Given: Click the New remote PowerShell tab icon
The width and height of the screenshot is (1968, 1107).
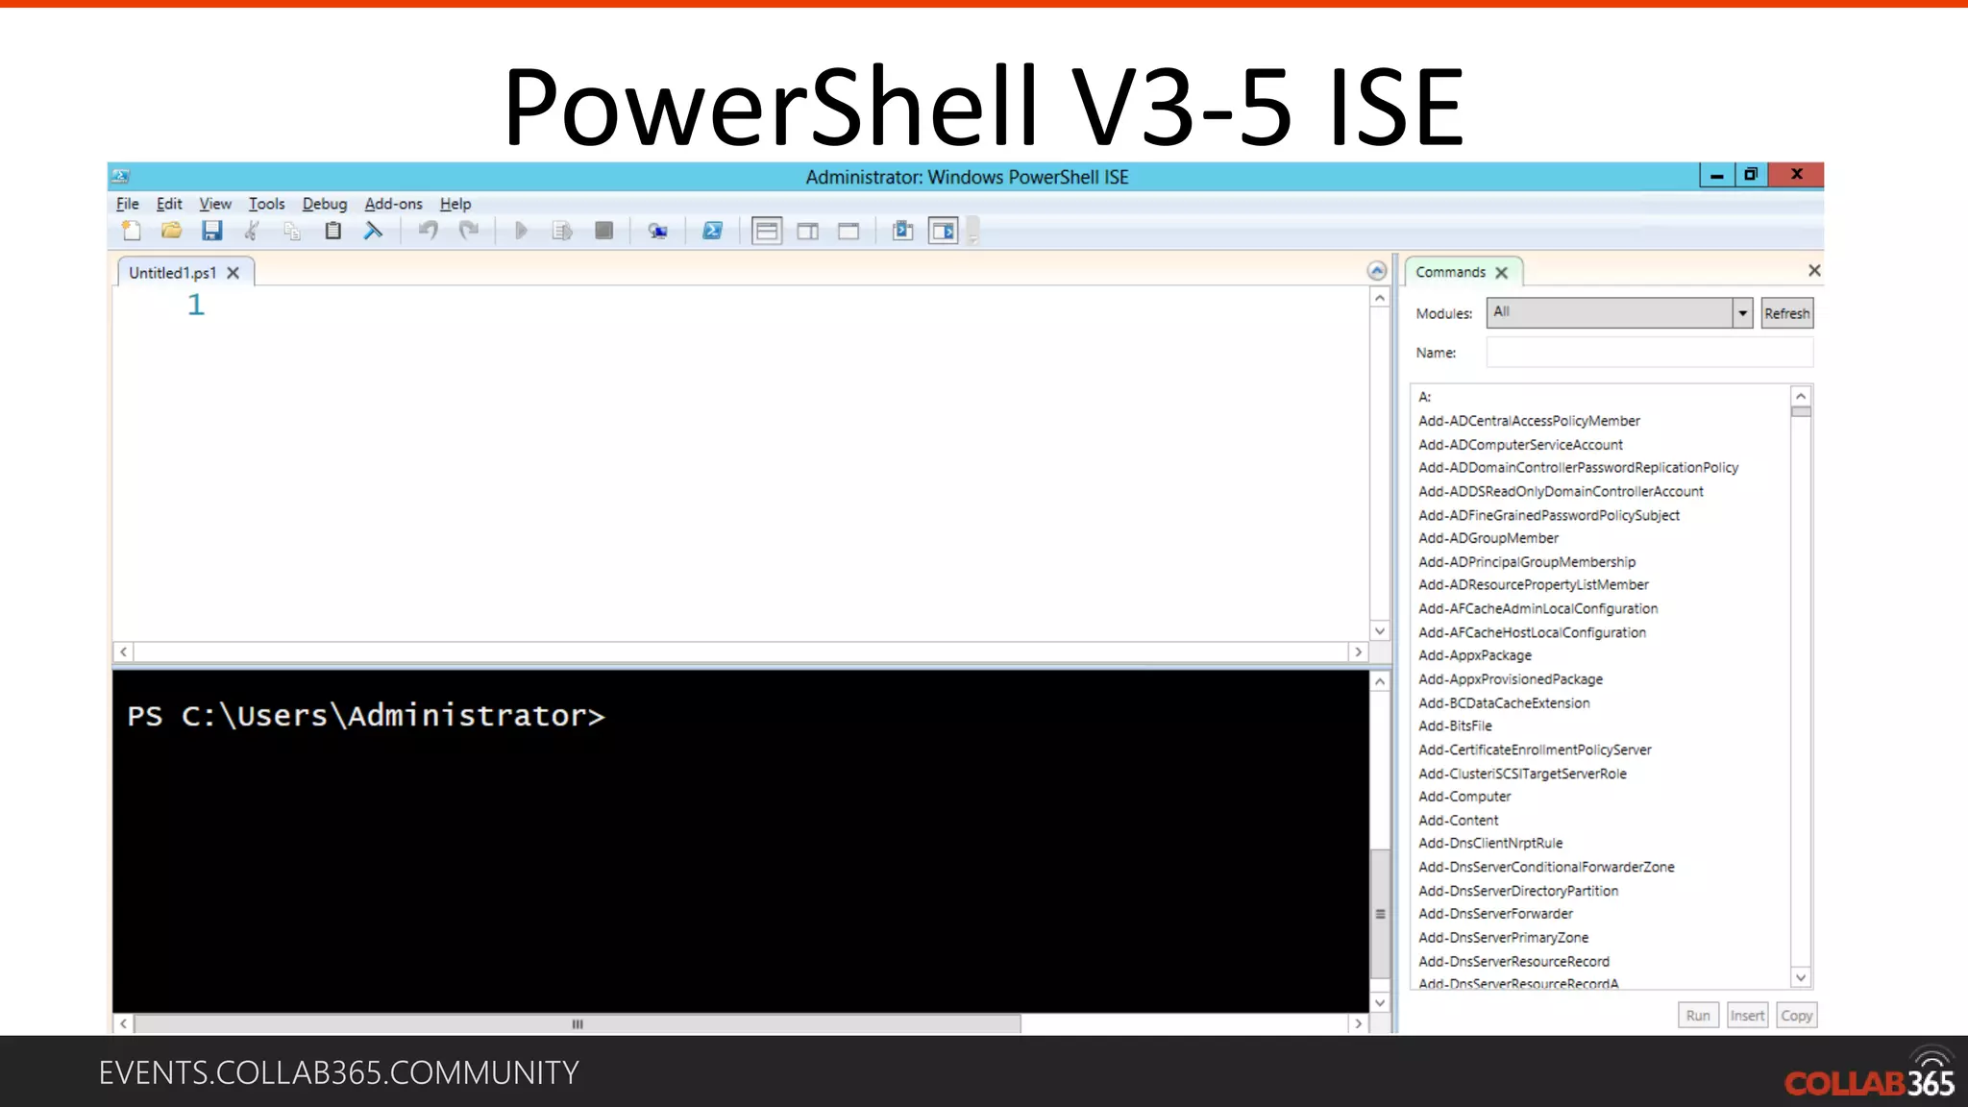Looking at the screenshot, I should pyautogui.click(x=657, y=231).
